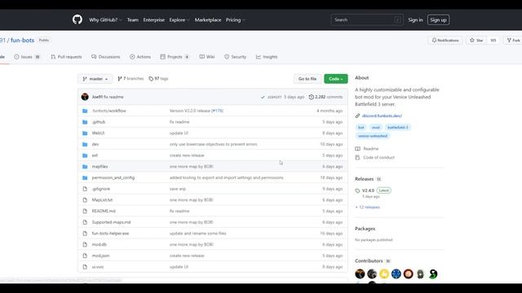Click the .gitignore file icon
Image resolution: width=522 pixels, height=293 pixels.
click(x=85, y=189)
